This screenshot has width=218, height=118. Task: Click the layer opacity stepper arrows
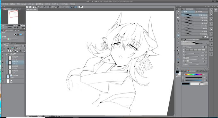click(x=25, y=46)
